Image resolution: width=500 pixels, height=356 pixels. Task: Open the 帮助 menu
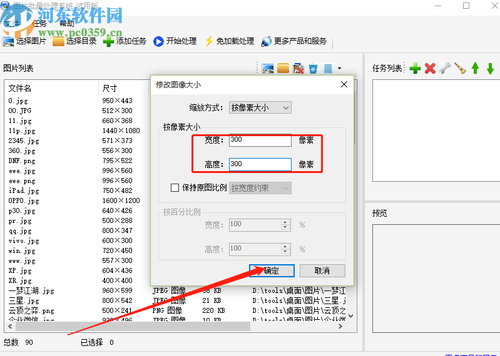tap(66, 24)
